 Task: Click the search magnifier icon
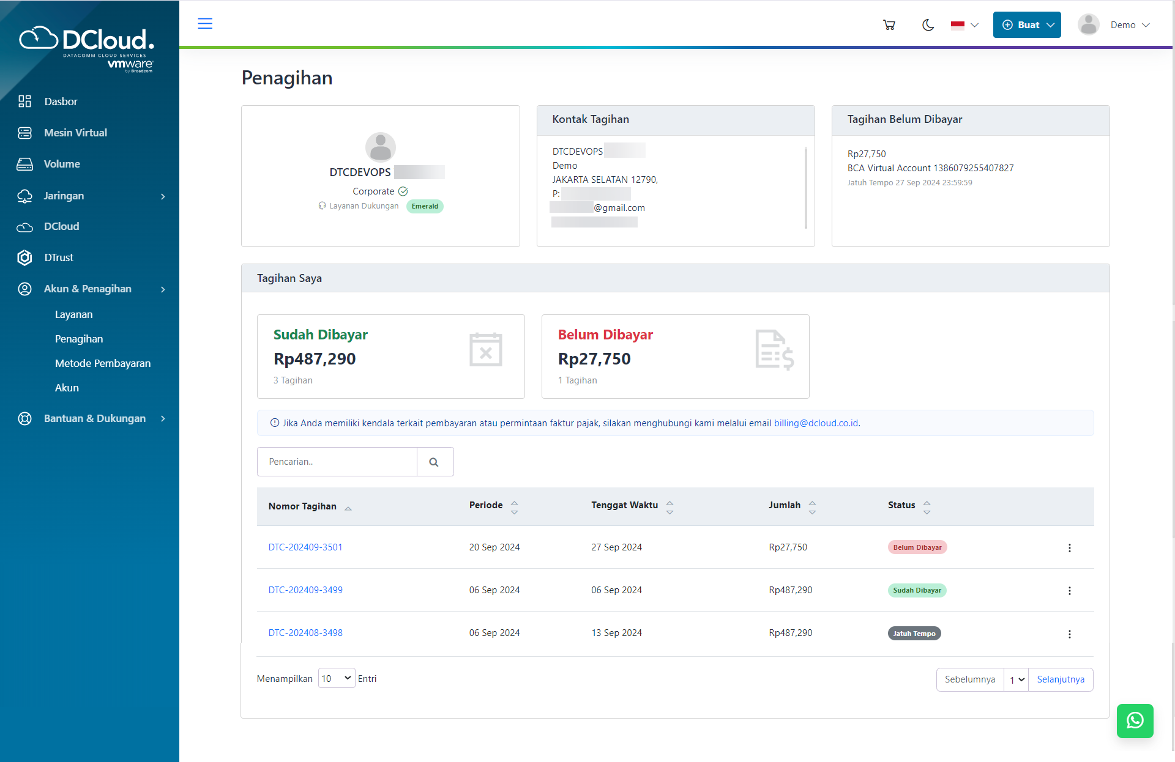(x=434, y=462)
